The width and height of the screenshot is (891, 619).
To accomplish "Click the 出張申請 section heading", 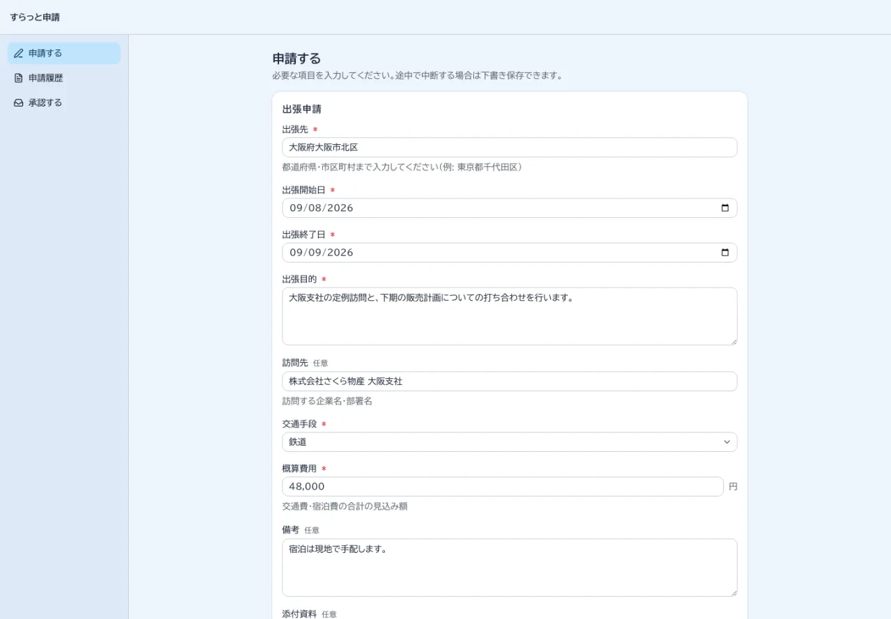I will tap(301, 109).
